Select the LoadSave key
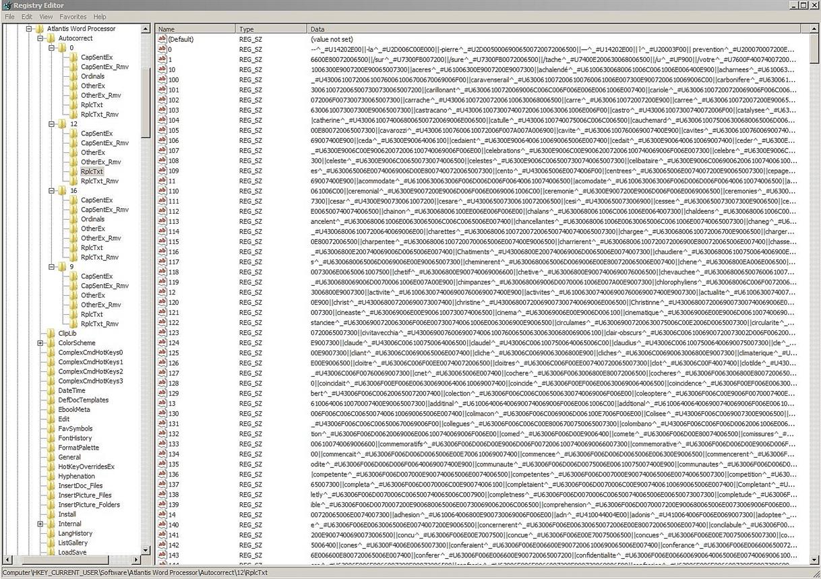The image size is (821, 579). point(71,552)
